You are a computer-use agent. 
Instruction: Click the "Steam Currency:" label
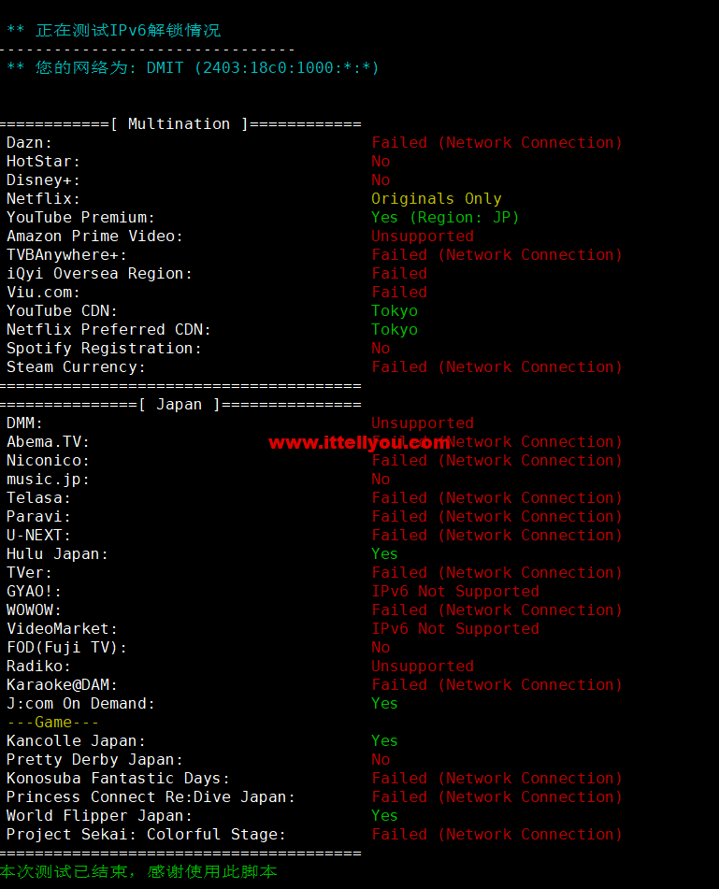click(x=76, y=366)
